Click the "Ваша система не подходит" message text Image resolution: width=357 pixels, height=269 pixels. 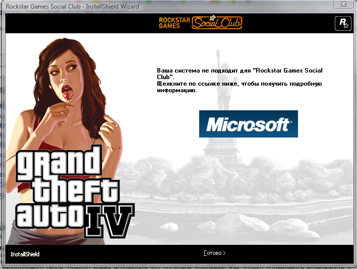tap(240, 74)
